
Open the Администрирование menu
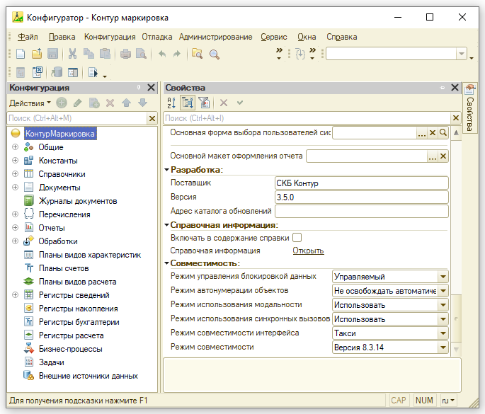(x=215, y=37)
